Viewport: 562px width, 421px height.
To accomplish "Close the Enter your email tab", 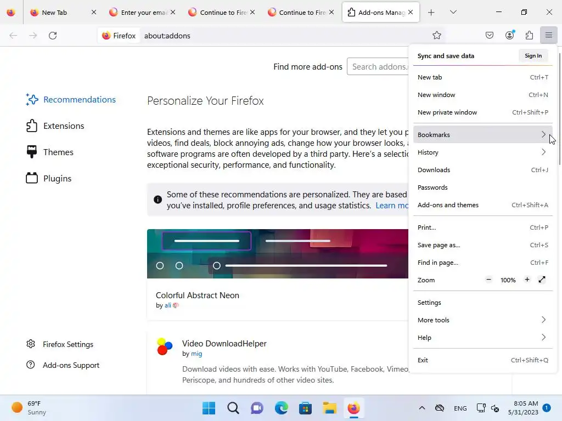I will pyautogui.click(x=173, y=12).
